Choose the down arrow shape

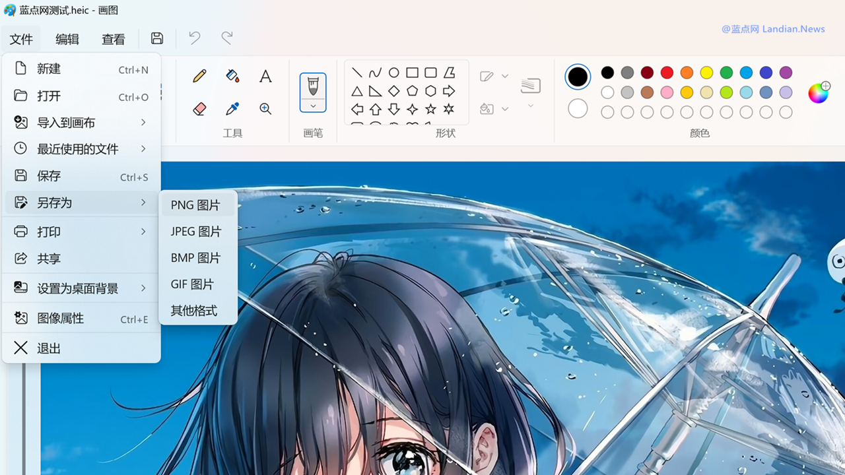[394, 109]
